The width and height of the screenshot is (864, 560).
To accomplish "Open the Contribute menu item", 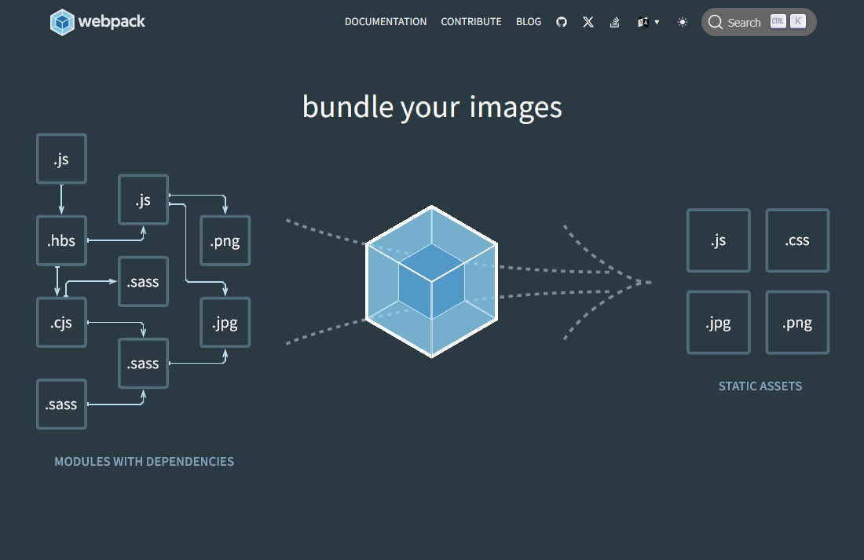I will click(x=471, y=22).
